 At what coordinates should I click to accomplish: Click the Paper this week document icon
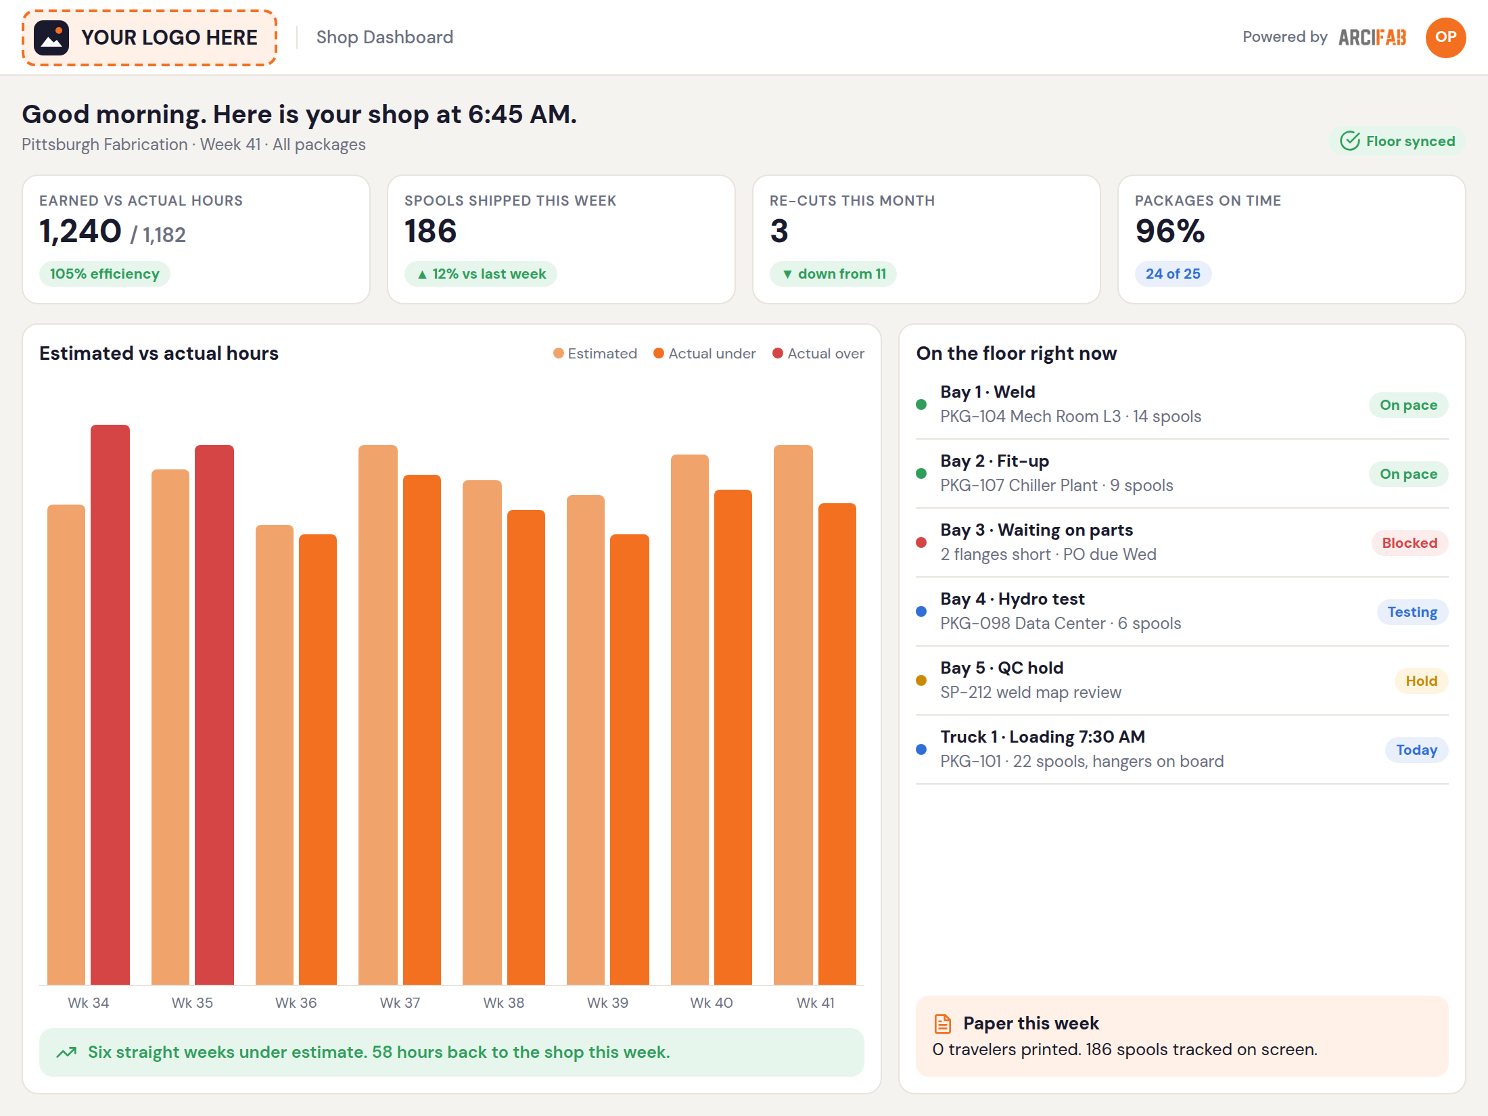pos(942,1023)
